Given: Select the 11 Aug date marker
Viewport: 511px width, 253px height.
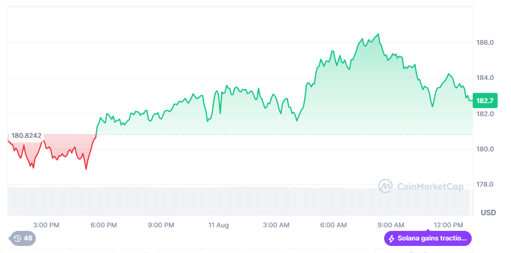Looking at the screenshot, I should coord(218,225).
